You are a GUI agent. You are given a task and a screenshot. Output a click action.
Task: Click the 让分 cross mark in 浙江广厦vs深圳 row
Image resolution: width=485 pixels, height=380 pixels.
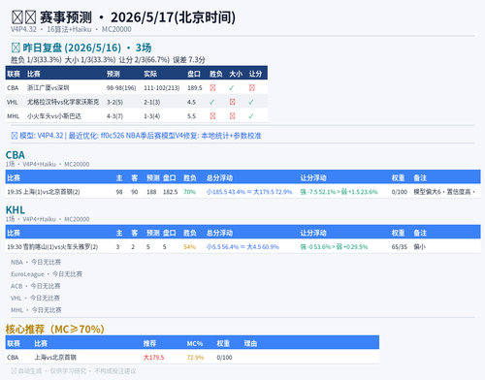point(252,88)
